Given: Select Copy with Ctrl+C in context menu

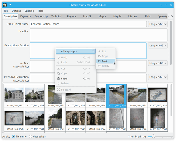Looking at the screenshot, I should [x=76, y=74].
